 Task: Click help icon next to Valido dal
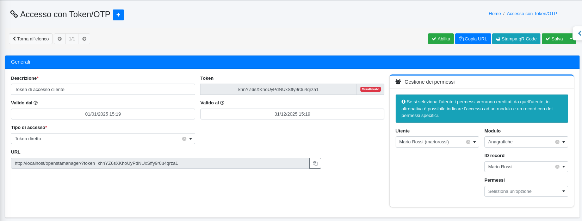[x=36, y=103]
